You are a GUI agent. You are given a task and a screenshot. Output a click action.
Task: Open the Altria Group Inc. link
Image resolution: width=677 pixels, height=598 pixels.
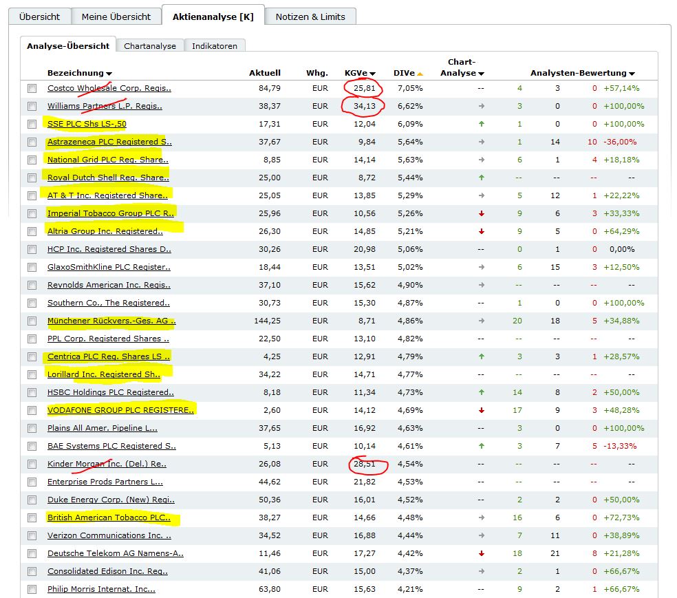105,231
